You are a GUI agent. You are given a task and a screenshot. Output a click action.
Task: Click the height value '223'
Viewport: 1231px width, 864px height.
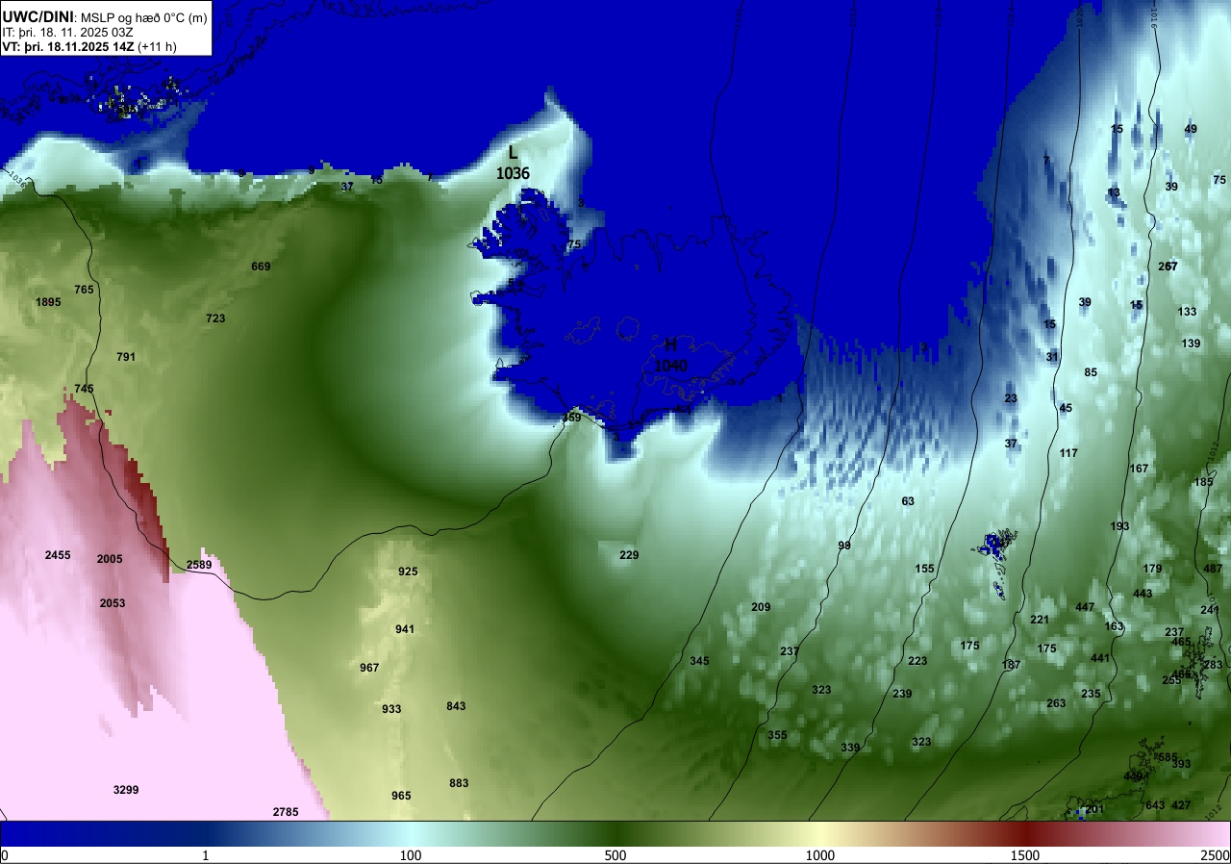pyautogui.click(x=917, y=661)
